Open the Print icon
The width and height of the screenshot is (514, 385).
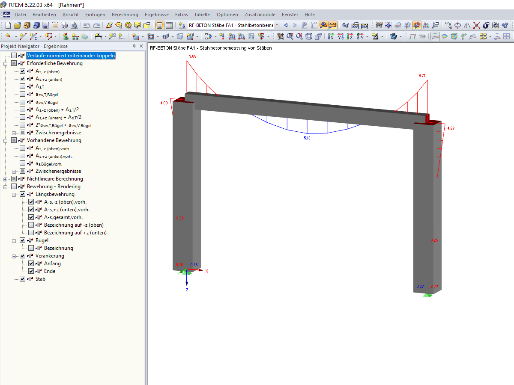(65, 25)
